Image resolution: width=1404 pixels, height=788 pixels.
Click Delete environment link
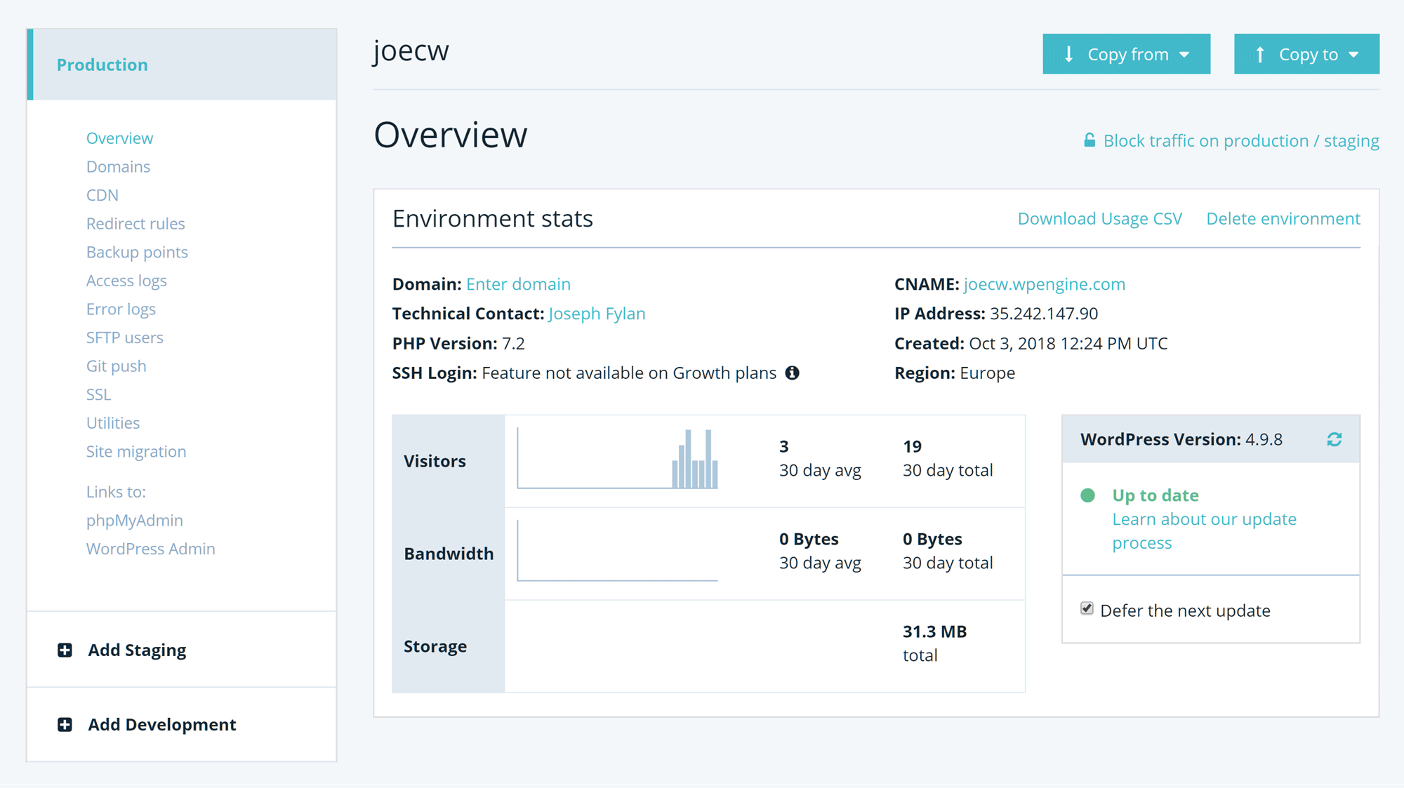(1283, 219)
